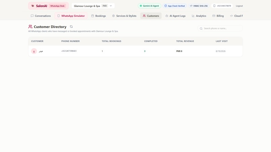This screenshot has width=271, height=152.
Task: Click the directory description subtitle text
Action: pos(73,31)
